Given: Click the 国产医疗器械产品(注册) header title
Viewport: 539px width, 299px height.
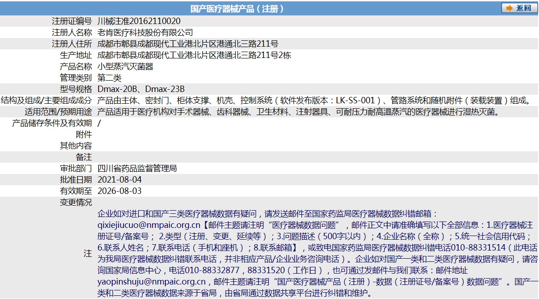Looking at the screenshot, I should click(237, 9).
